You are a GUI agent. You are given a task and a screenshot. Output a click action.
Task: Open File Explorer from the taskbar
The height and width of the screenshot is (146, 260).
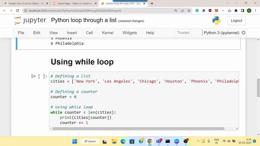coord(114,142)
